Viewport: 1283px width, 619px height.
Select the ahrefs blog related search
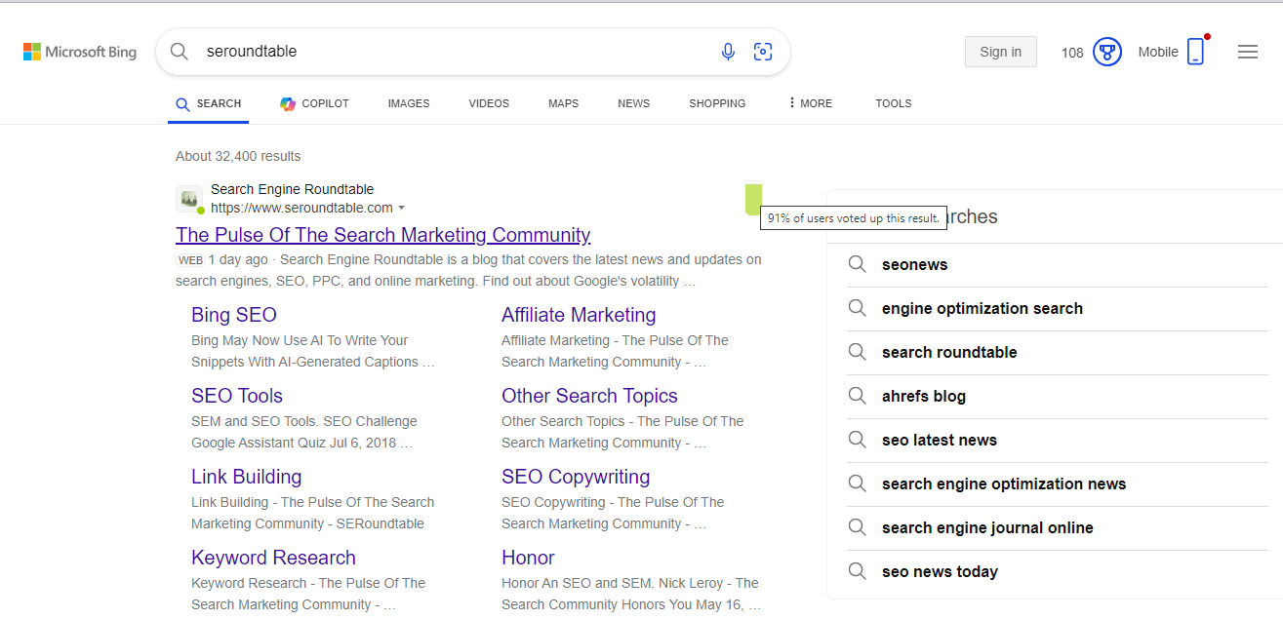tap(923, 397)
